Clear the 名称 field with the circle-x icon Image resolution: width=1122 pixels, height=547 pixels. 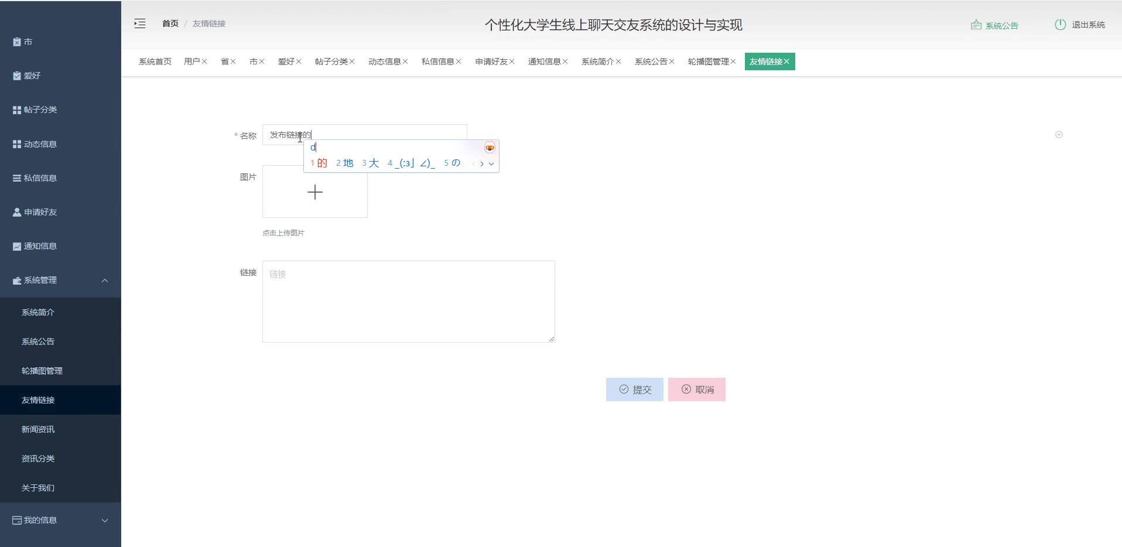point(1059,135)
